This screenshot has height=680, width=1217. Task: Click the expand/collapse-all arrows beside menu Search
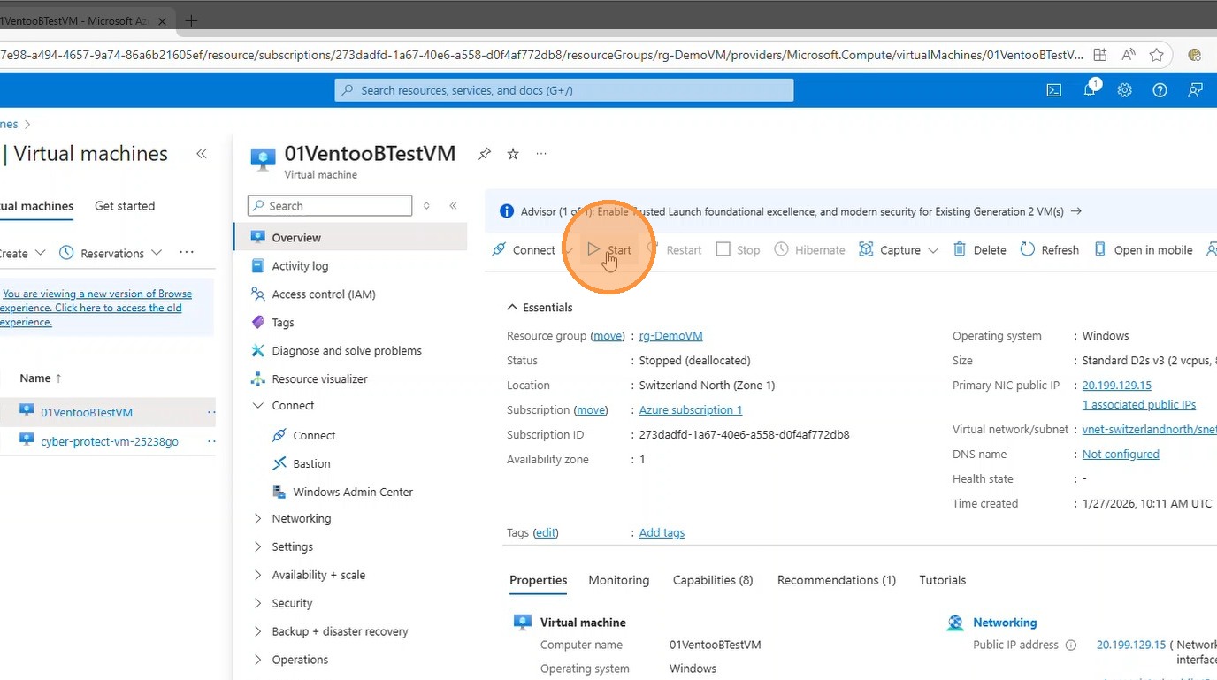click(x=426, y=206)
